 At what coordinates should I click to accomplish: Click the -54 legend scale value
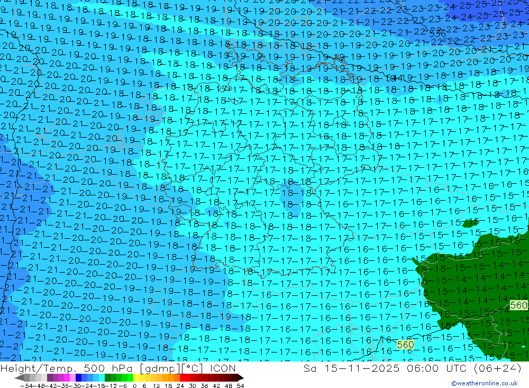pos(26,386)
